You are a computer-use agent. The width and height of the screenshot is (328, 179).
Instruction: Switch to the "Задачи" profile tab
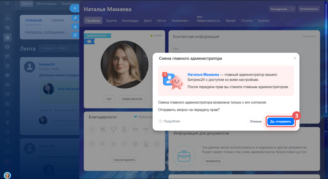111,21
